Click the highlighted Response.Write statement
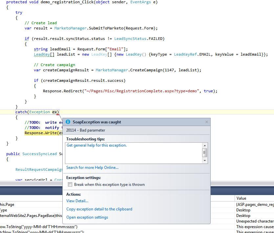Screen dimensions: 274x233 tap(43, 133)
